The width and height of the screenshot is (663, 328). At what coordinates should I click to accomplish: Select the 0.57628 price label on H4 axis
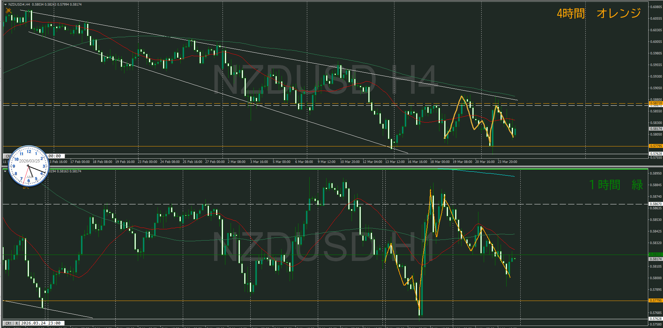point(656,154)
